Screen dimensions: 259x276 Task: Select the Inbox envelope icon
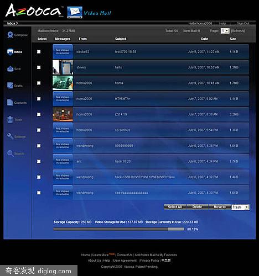tap(10, 52)
